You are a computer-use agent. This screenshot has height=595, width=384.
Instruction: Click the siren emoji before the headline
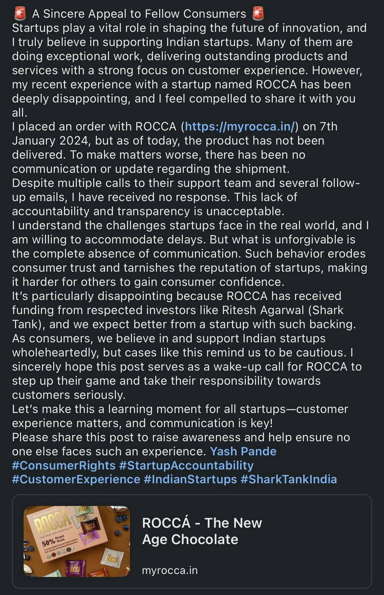tap(20, 14)
